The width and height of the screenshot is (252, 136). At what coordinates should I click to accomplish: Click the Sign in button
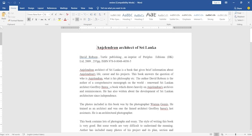[x=217, y=3]
